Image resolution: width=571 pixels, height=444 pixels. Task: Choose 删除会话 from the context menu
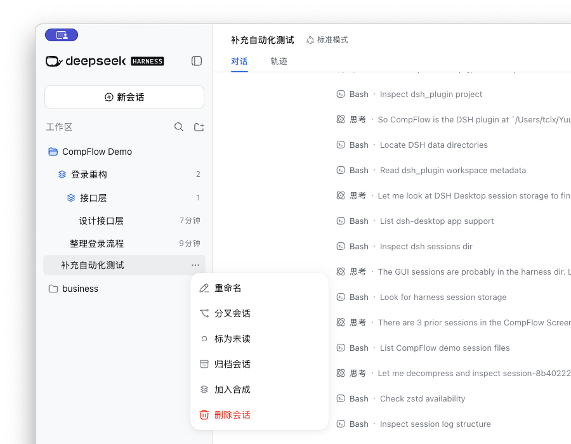pos(259,415)
